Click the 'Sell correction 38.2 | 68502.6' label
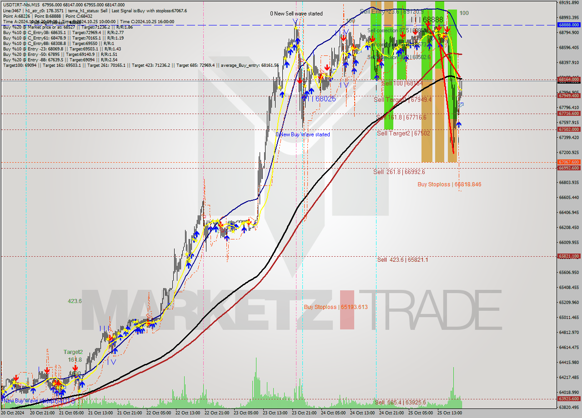This screenshot has height=418, width=582. pyautogui.click(x=399, y=57)
